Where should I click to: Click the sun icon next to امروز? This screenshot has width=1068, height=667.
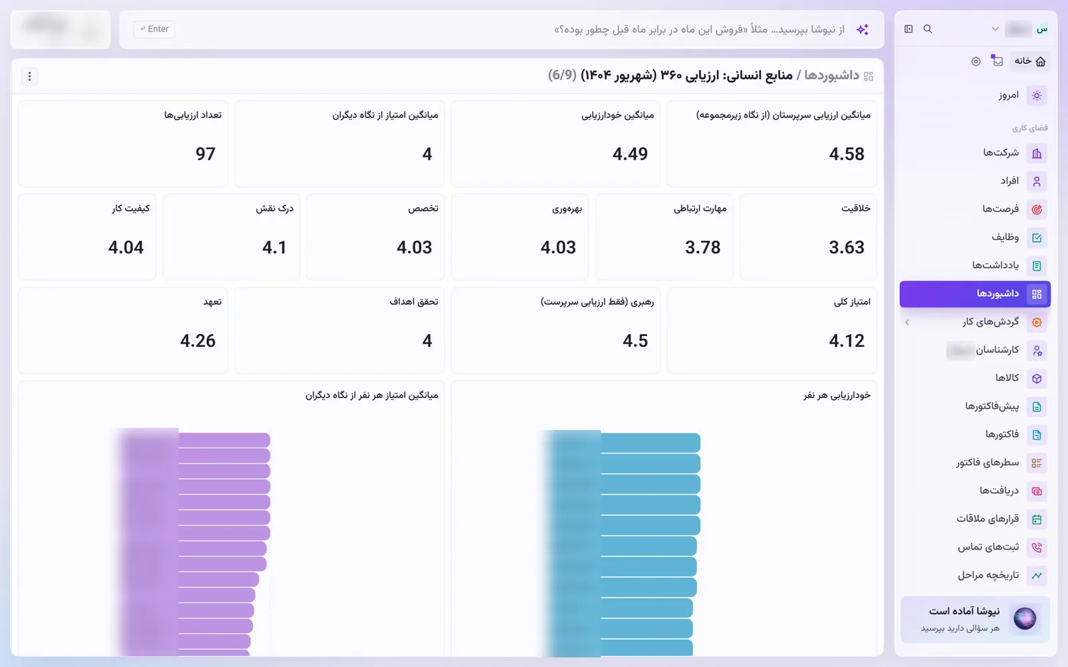pos(1037,95)
